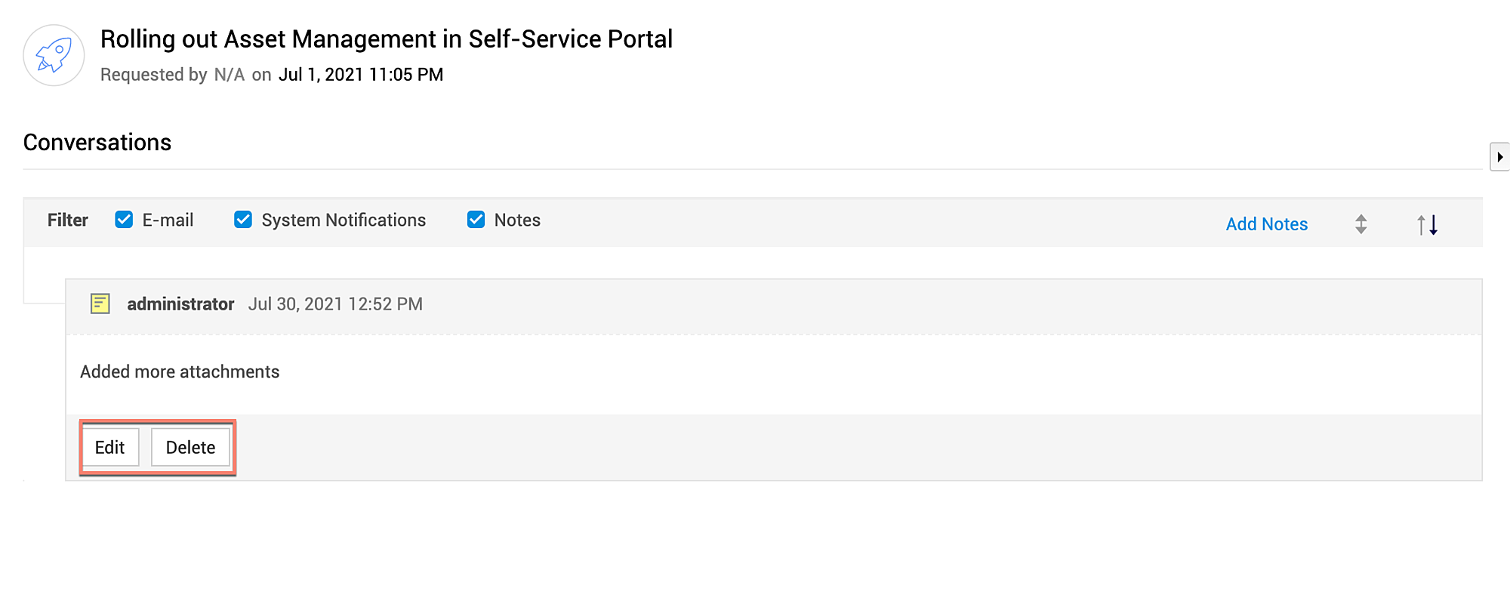
Task: Uncheck the System Notifications filter
Action: tap(243, 220)
